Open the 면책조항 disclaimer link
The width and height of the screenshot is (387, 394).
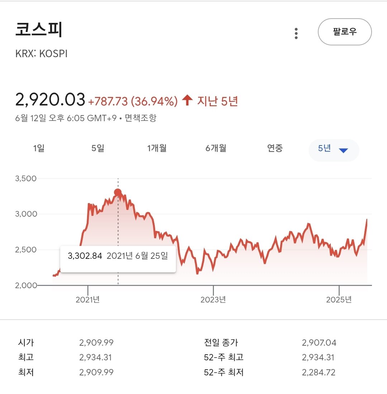coord(140,118)
